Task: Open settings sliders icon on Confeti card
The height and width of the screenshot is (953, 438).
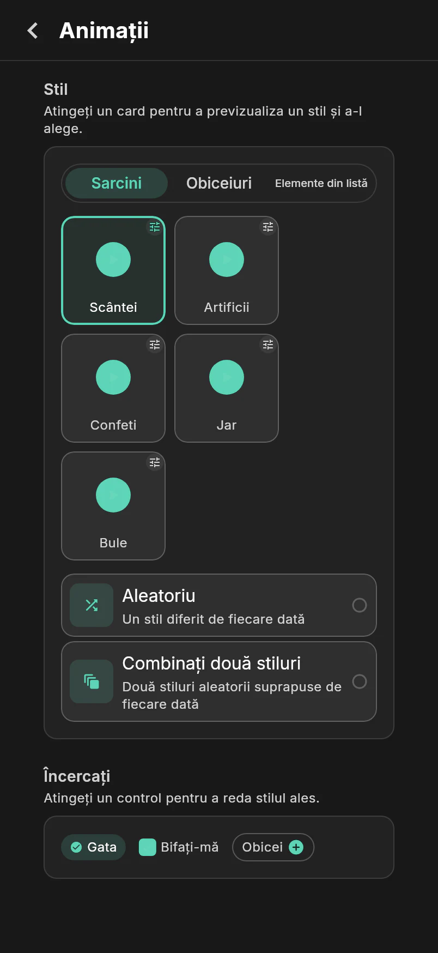Action: point(155,345)
